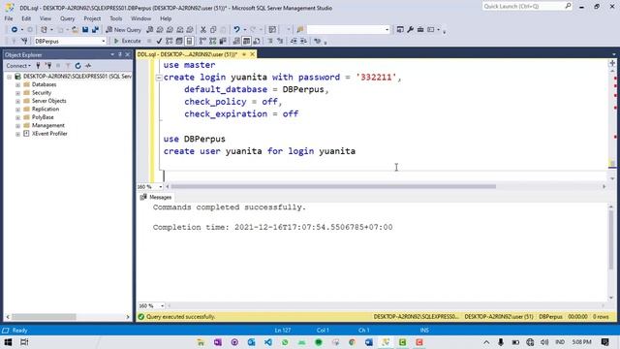Open the Toolbox icon in toolbar
The height and width of the screenshot is (349, 620).
pyautogui.click(x=420, y=30)
